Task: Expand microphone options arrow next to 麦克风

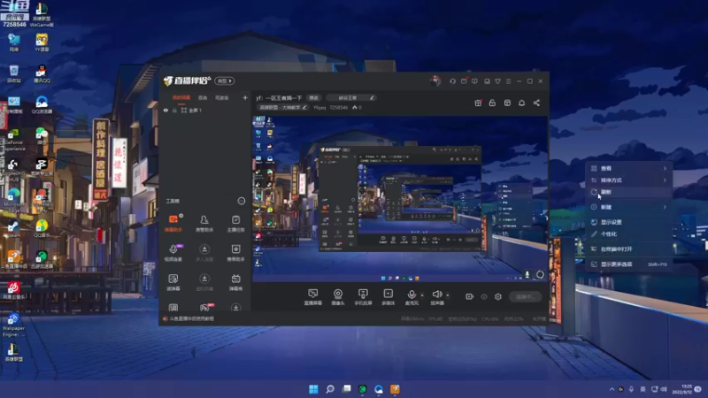Action: 422,295
